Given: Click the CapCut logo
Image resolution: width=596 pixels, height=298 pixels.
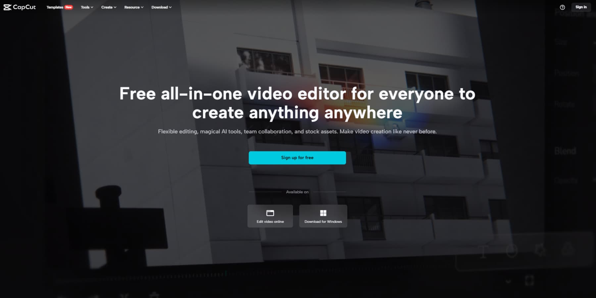Looking at the screenshot, I should pyautogui.click(x=20, y=7).
